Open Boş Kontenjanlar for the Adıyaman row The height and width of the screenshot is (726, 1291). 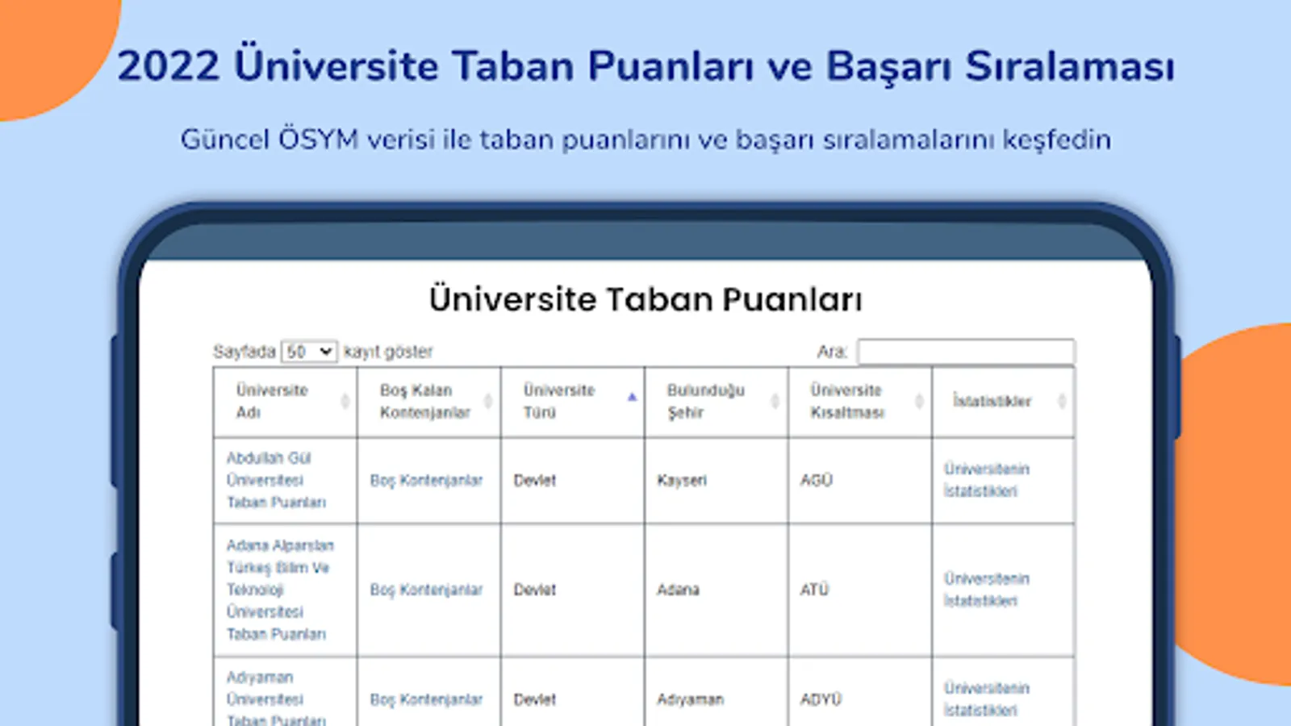[426, 699]
